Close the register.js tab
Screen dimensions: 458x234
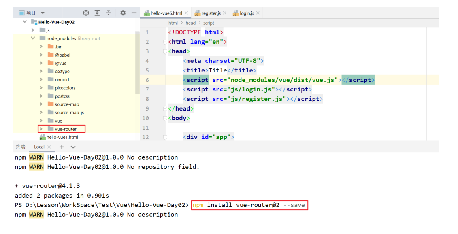(x=225, y=13)
